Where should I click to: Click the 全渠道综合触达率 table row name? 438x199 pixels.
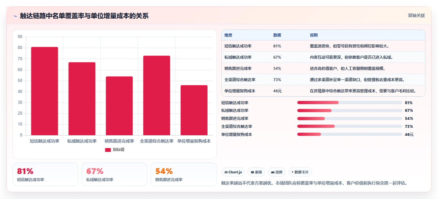point(240,80)
